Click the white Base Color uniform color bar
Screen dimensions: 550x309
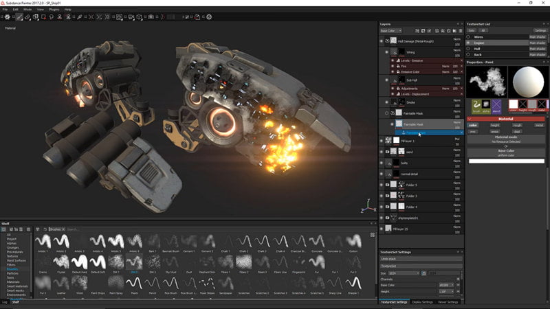click(506, 161)
